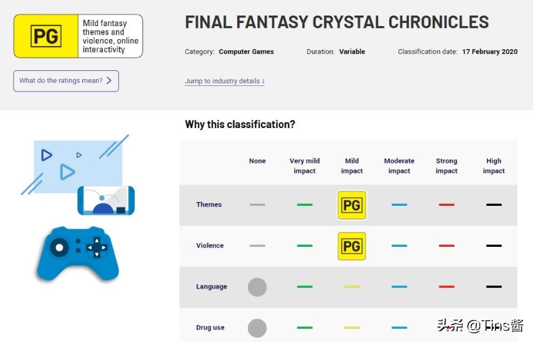Click the PG icon in the Themes row
533x342 pixels.
352,205
